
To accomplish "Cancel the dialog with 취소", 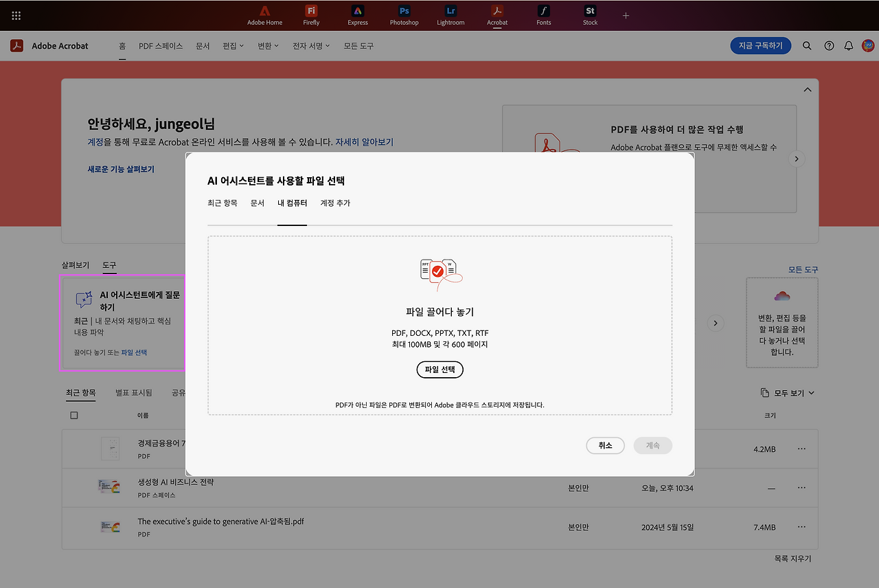I will pos(605,445).
